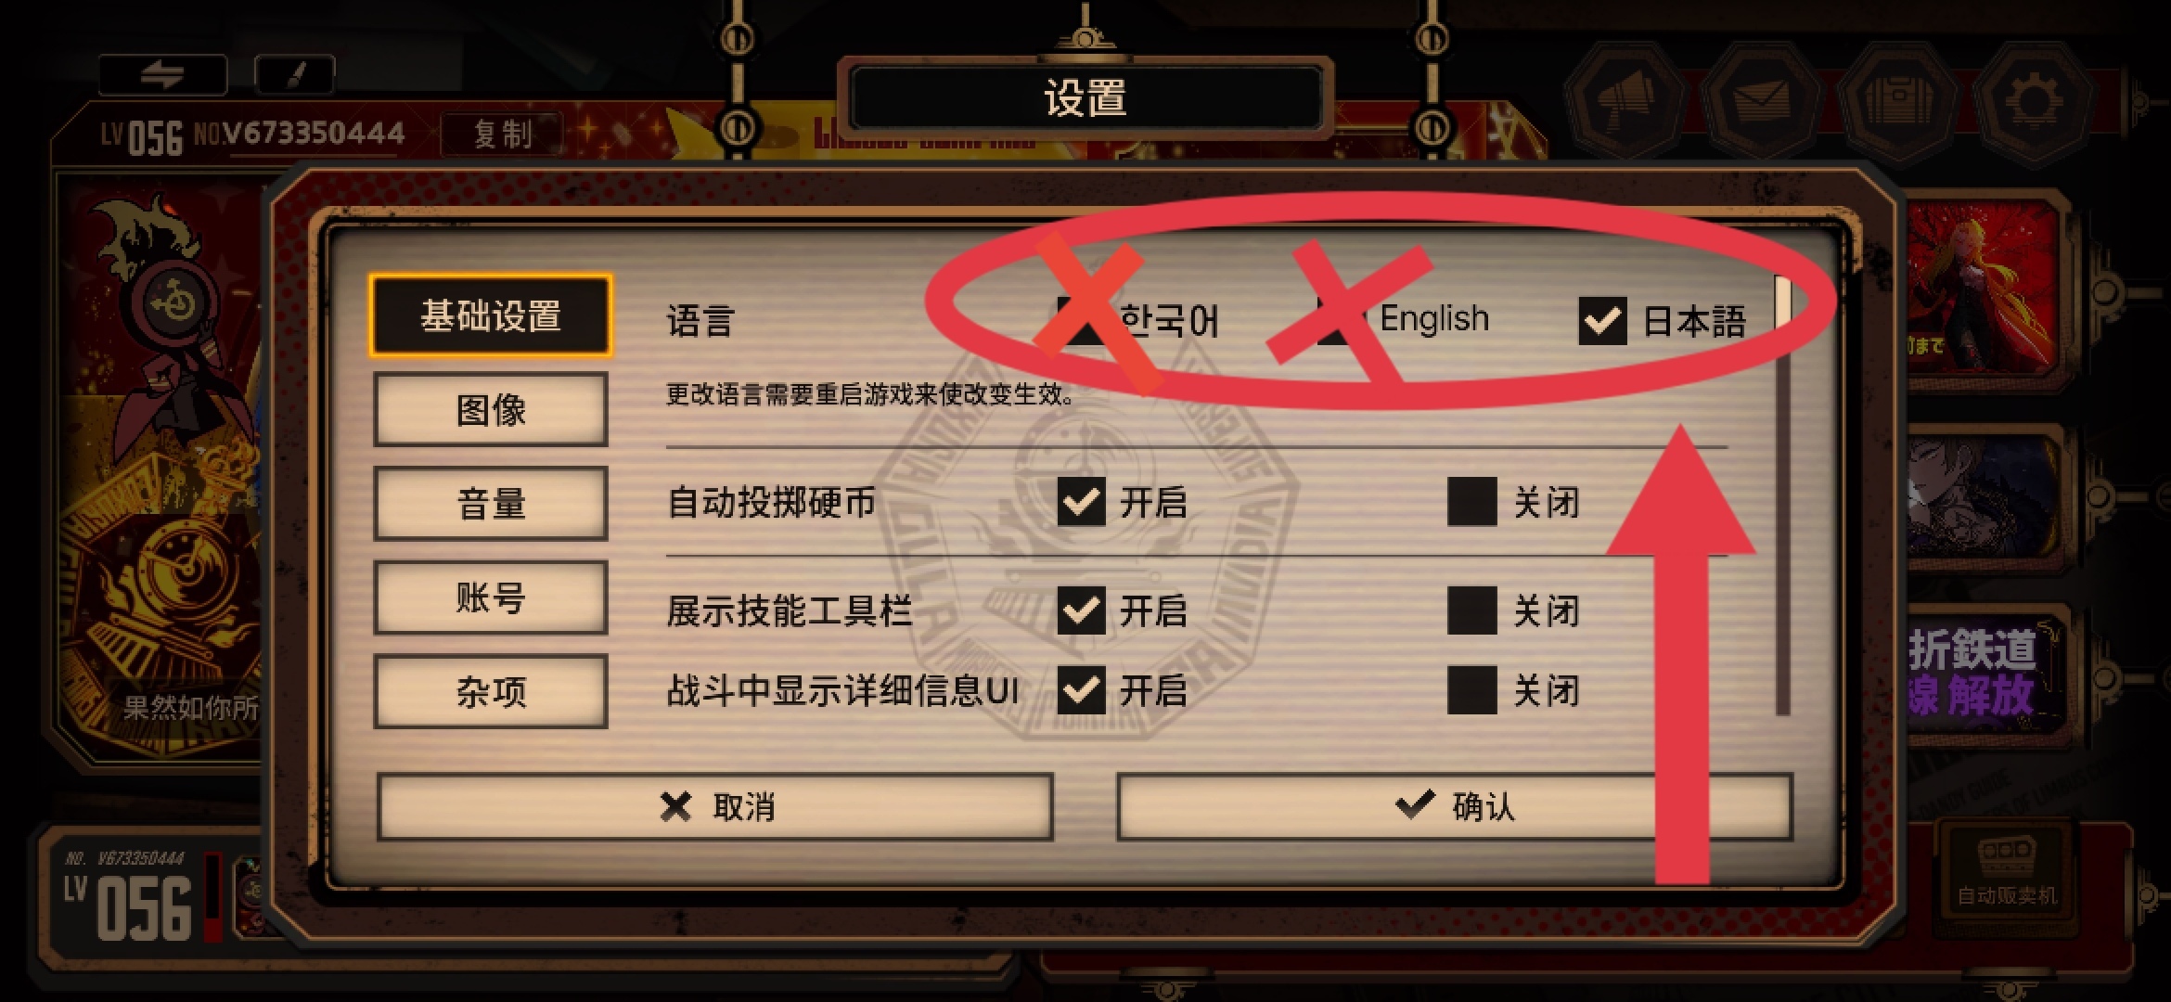Click the 取消 cancel button
Screen dimensions: 2171x1002
coord(715,807)
